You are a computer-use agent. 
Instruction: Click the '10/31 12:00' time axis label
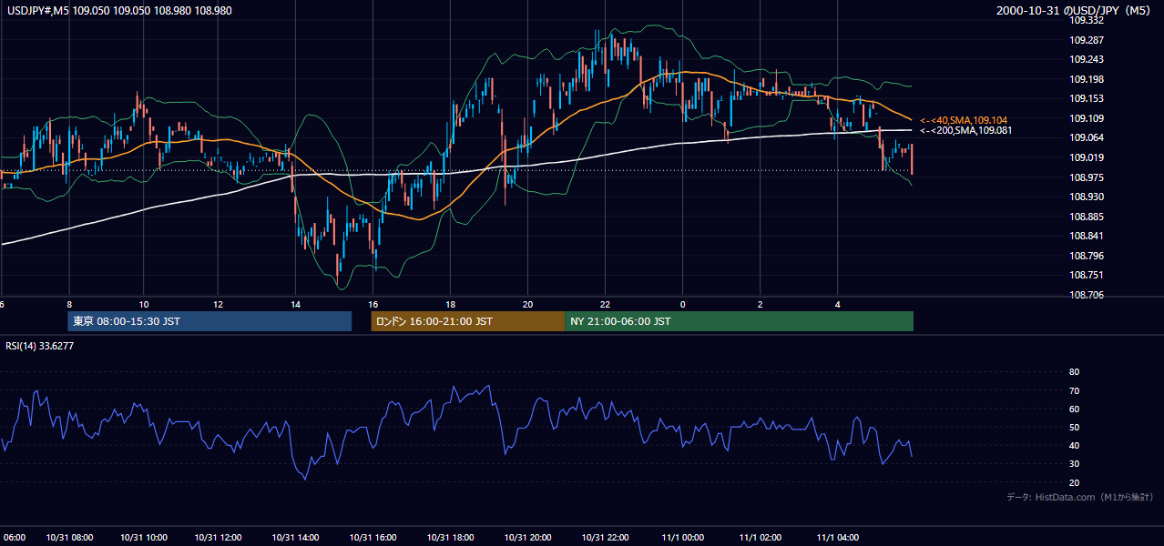click(220, 538)
